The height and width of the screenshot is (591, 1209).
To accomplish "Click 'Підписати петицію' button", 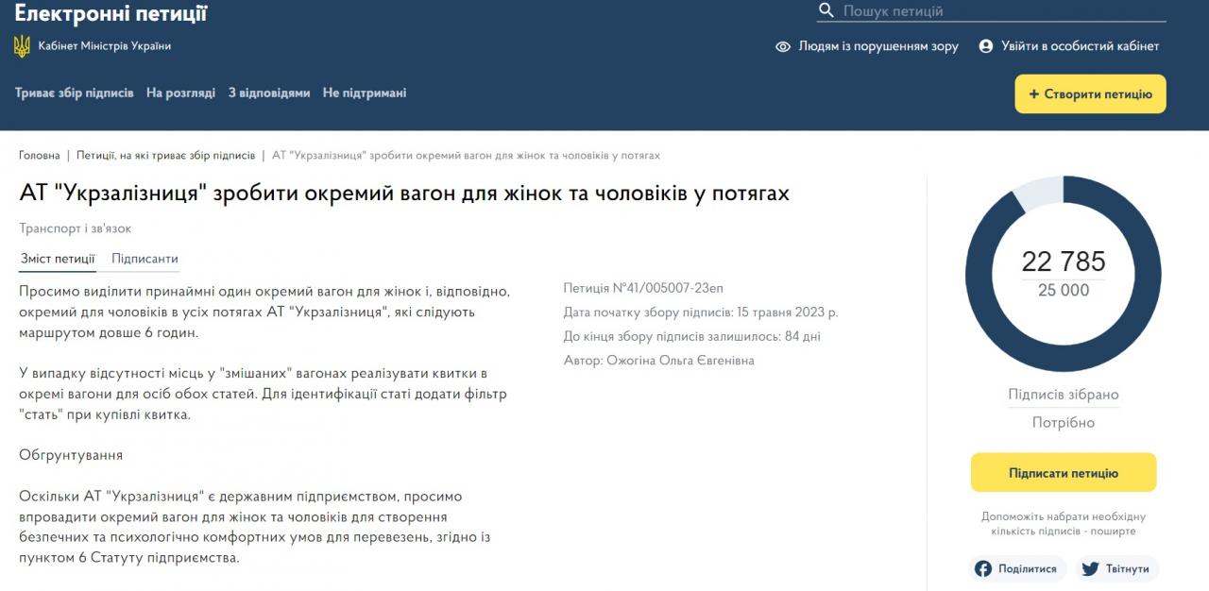I will (1064, 473).
